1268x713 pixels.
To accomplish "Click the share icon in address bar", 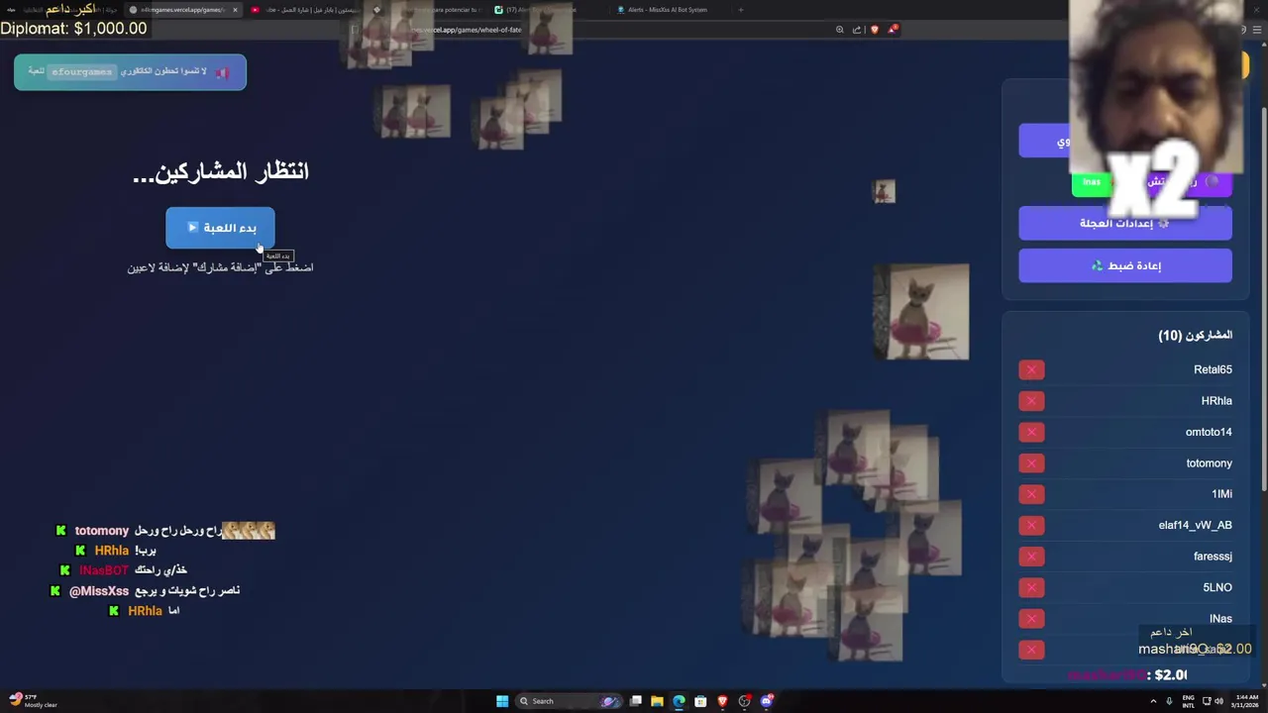I will [857, 30].
